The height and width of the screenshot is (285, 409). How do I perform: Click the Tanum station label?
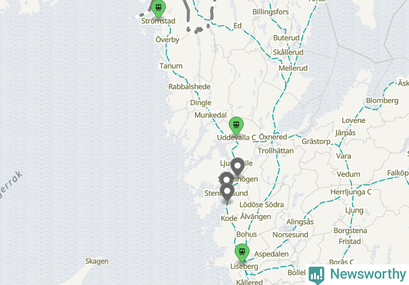click(x=171, y=66)
